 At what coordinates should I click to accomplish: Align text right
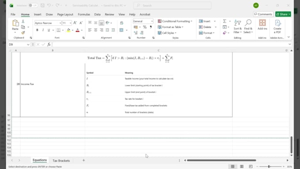101,30
